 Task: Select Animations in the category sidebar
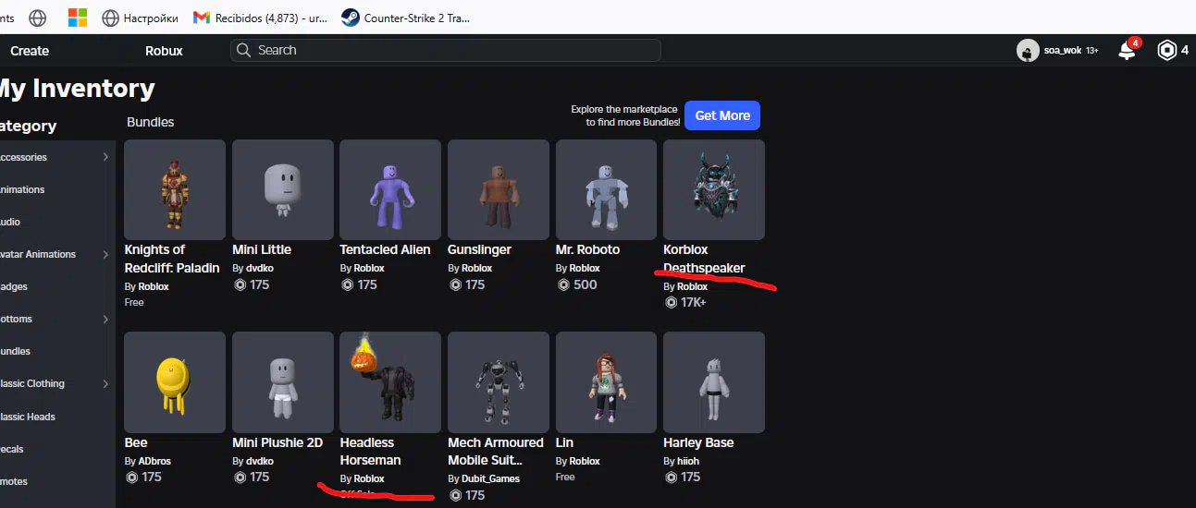(22, 189)
